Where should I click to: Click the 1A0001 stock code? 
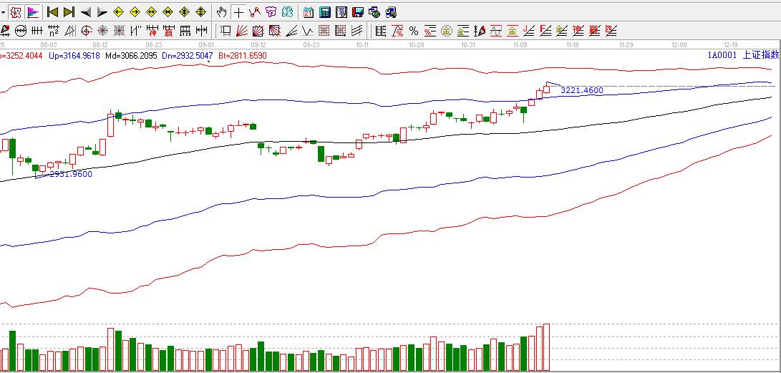coord(721,55)
